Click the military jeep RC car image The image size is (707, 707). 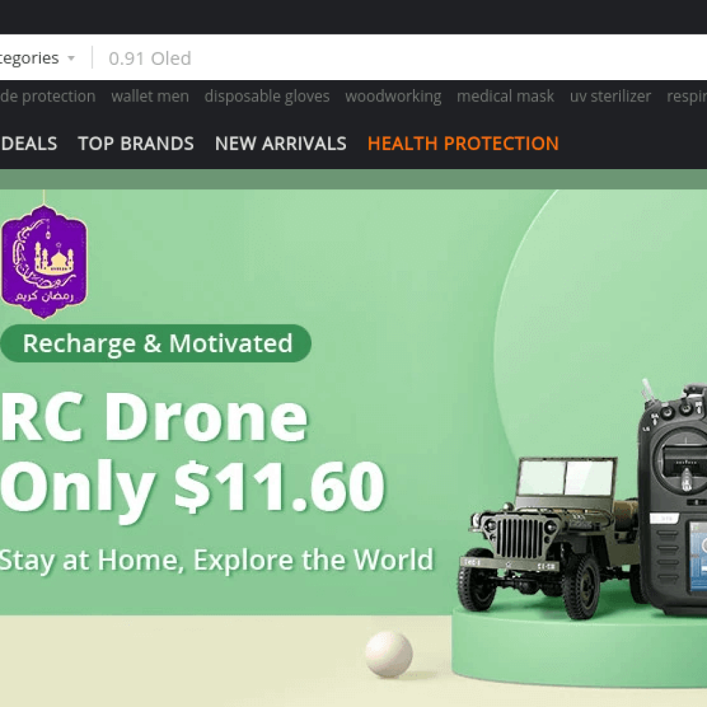pyautogui.click(x=548, y=536)
